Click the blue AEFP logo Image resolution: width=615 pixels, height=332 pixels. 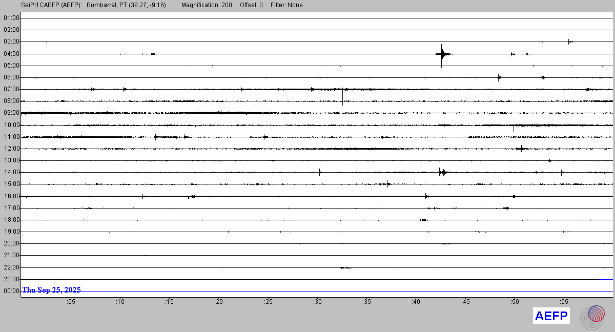(551, 317)
